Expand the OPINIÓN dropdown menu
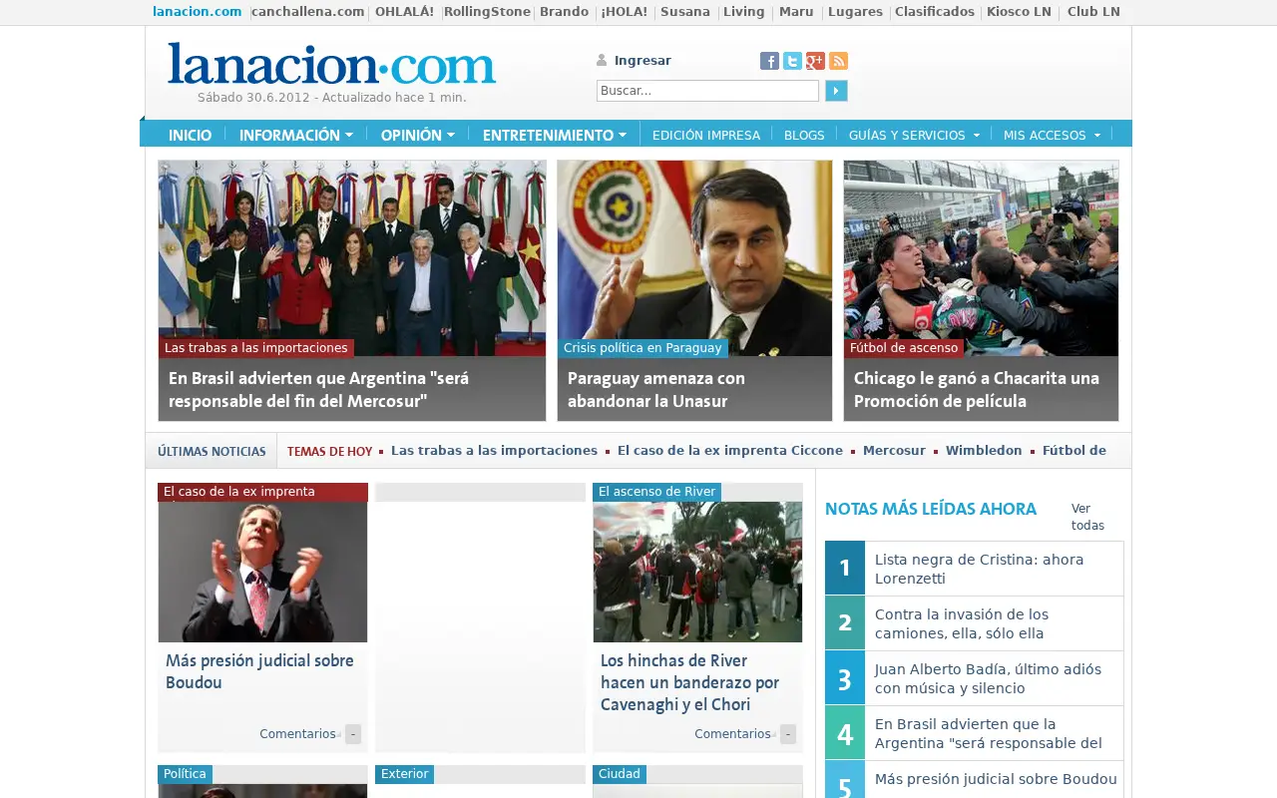This screenshot has width=1277, height=798. click(418, 135)
